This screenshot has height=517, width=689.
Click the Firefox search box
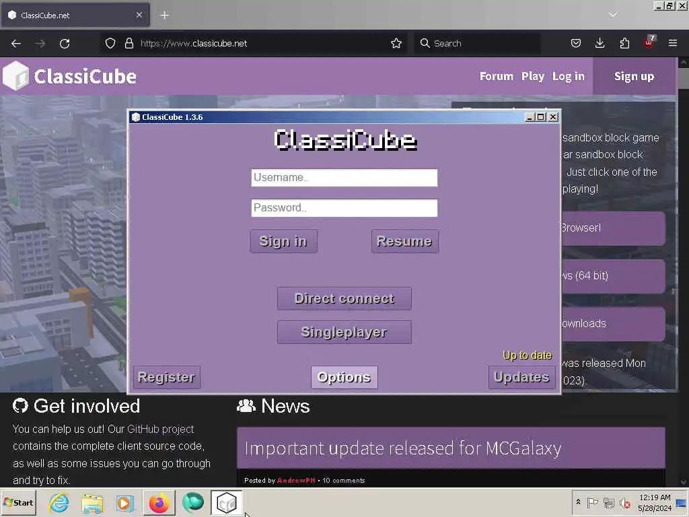click(478, 43)
